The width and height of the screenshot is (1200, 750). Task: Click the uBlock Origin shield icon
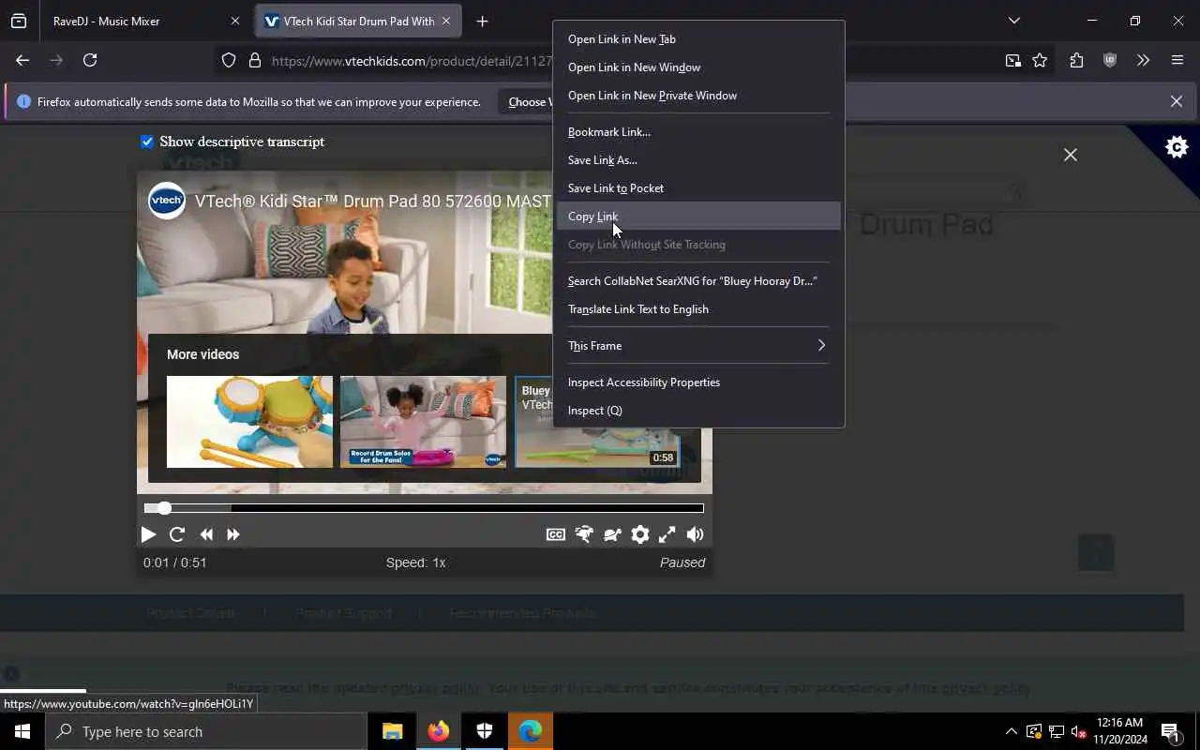tap(1110, 60)
